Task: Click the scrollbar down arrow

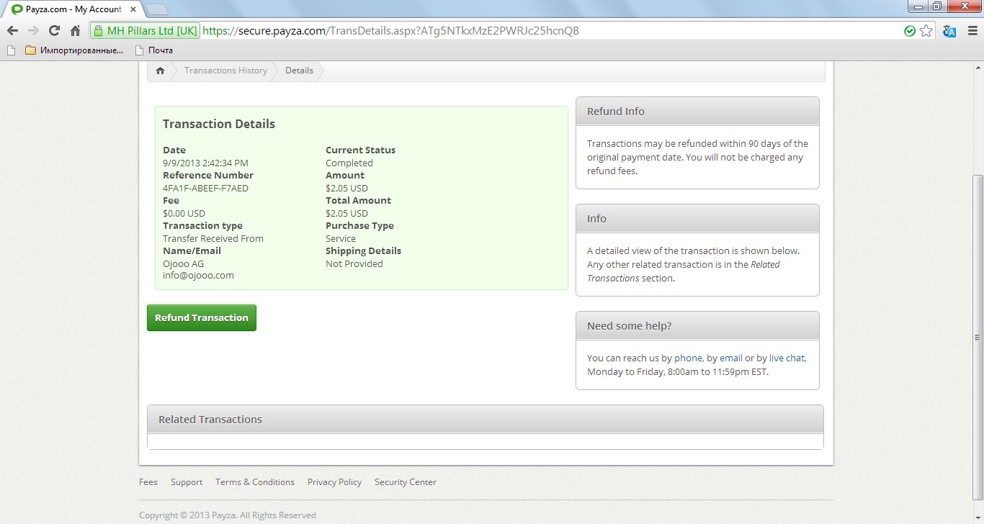Action: coord(978,518)
